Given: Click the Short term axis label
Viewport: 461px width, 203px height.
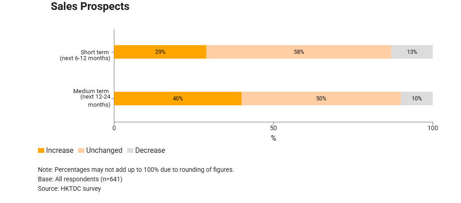Looking at the screenshot, I should tap(86, 55).
